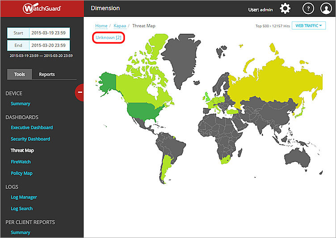Open Log Manager

click(x=24, y=197)
